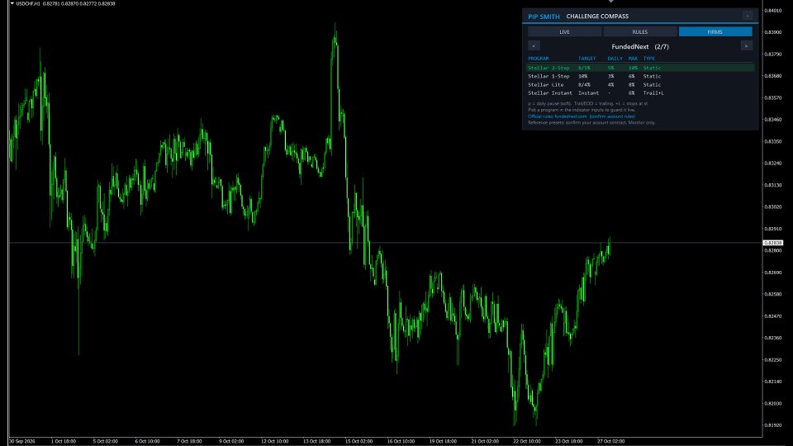The image size is (793, 446).
Task: Click the FundedNext (2/7) firm title
Action: coord(639,46)
